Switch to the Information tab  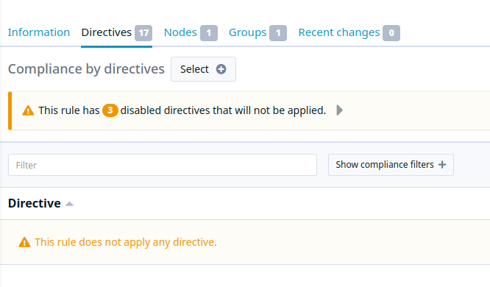point(39,32)
